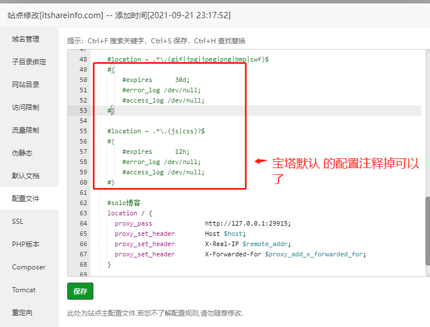Select the 网站目录 sidebar tab
The height and width of the screenshot is (327, 430).
click(x=26, y=85)
